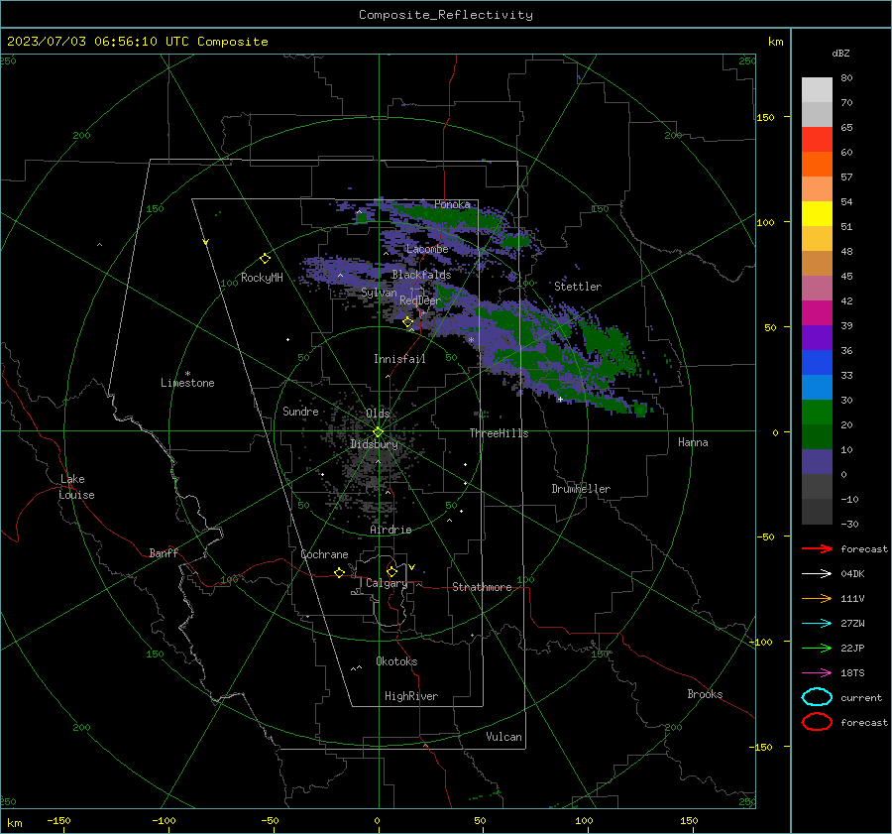892x834 pixels.
Task: Click the yellow diamond marker beside RockyMH
Action: click(265, 259)
